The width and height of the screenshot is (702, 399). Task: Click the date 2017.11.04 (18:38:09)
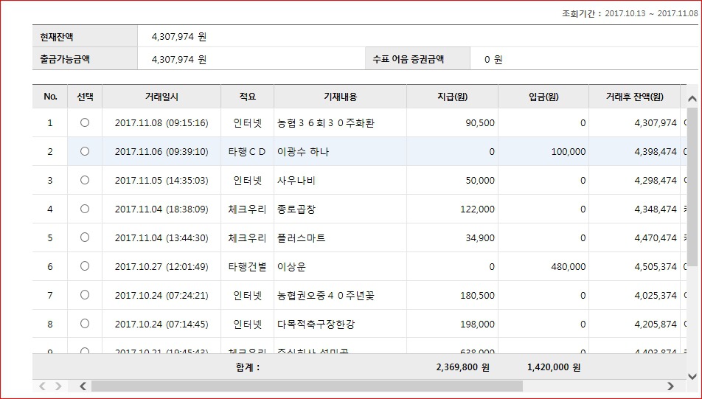point(161,209)
